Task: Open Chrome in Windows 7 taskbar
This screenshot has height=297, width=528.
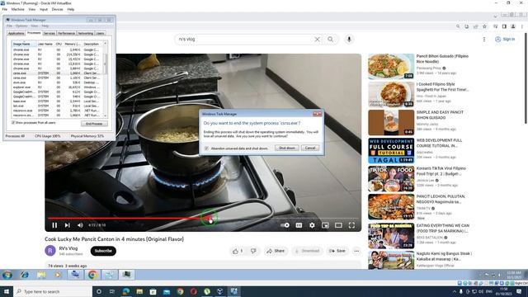Action: pos(92,275)
